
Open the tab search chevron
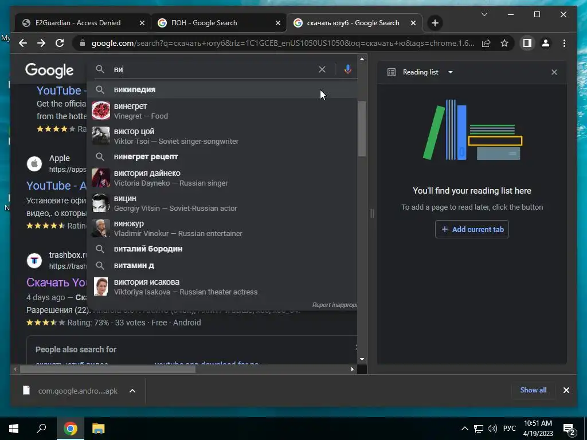pos(484,14)
